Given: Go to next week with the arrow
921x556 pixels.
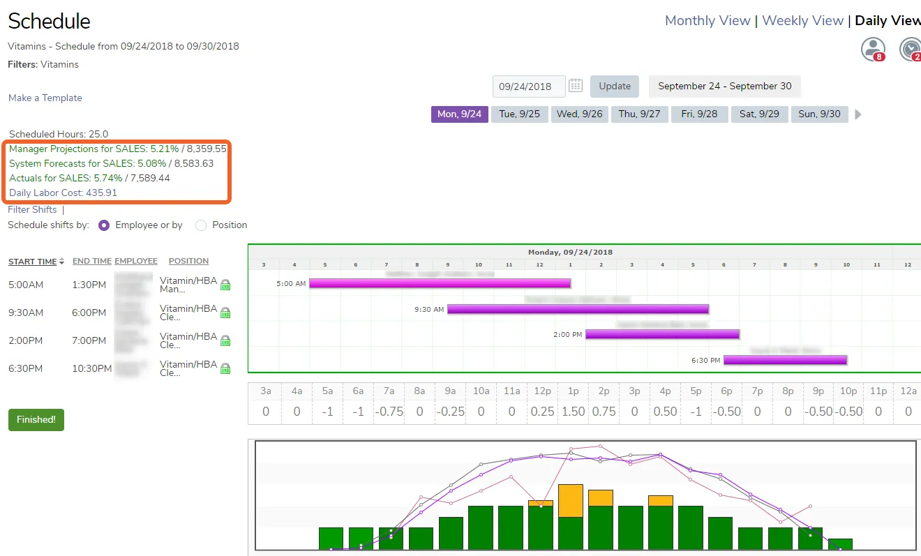Looking at the screenshot, I should pyautogui.click(x=858, y=114).
